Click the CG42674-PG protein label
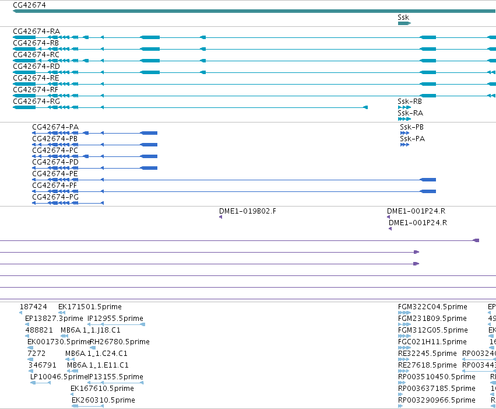The height and width of the screenshot is (409, 496). pyautogui.click(x=55, y=198)
